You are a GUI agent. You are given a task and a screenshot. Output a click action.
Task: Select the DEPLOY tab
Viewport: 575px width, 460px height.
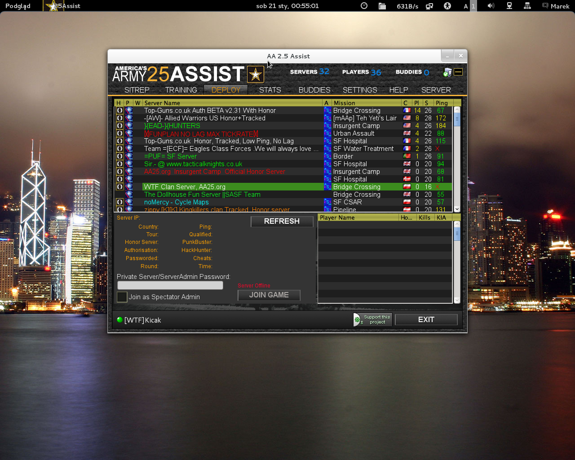click(x=226, y=90)
